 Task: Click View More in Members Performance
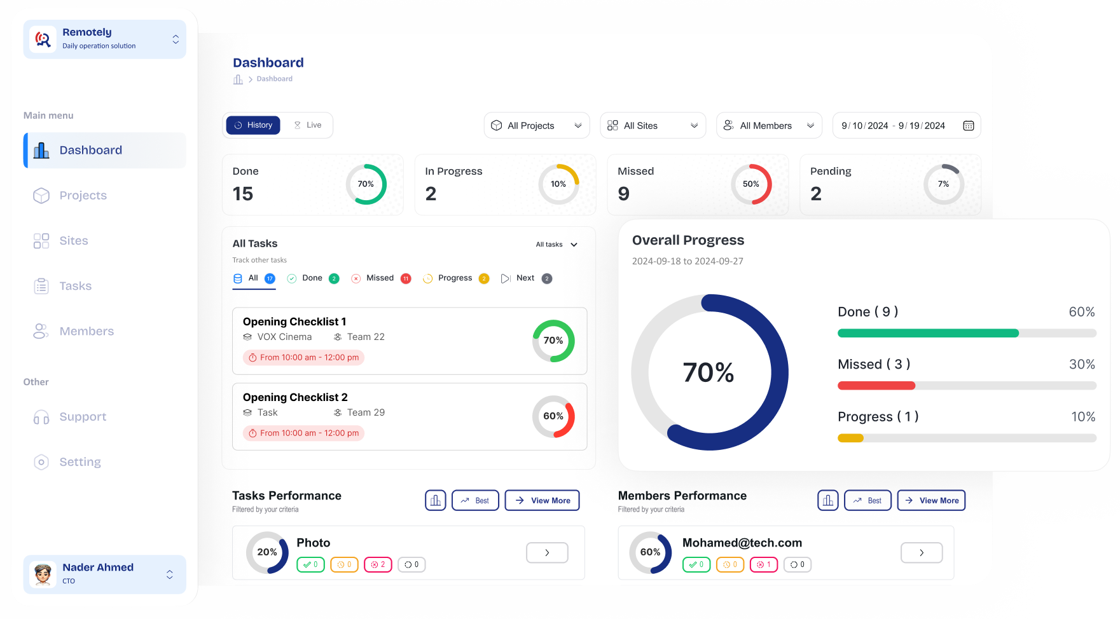932,501
